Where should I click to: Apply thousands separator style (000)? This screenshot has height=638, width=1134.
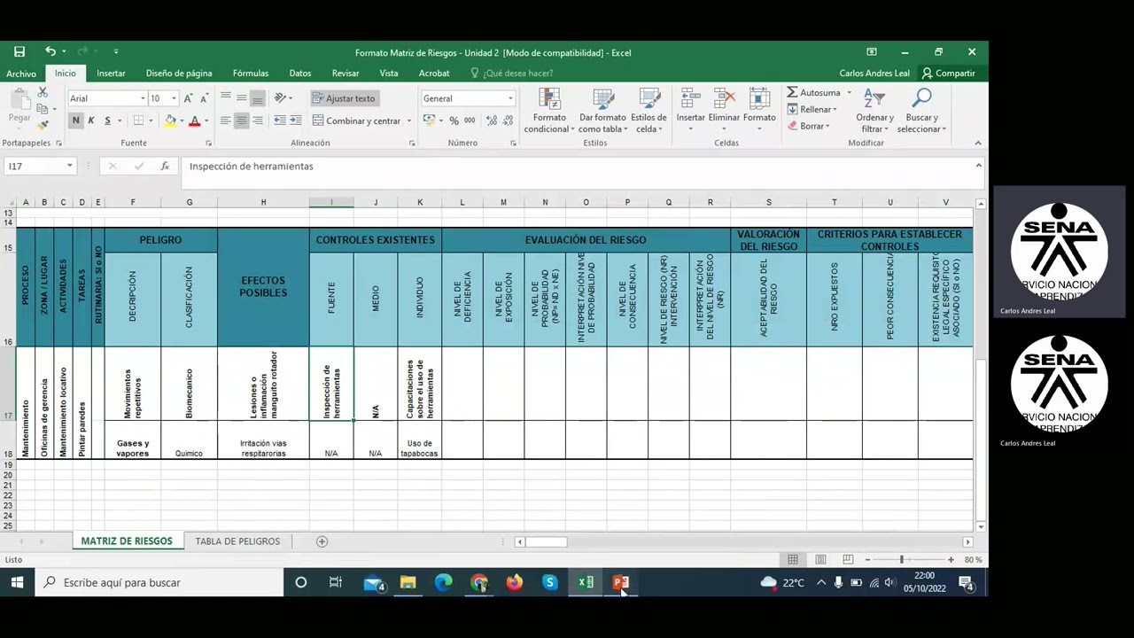click(470, 121)
